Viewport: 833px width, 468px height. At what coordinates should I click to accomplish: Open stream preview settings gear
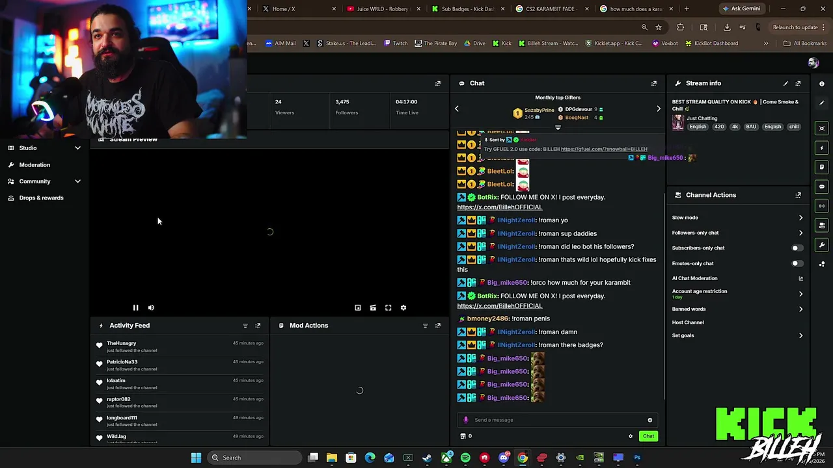[403, 307]
